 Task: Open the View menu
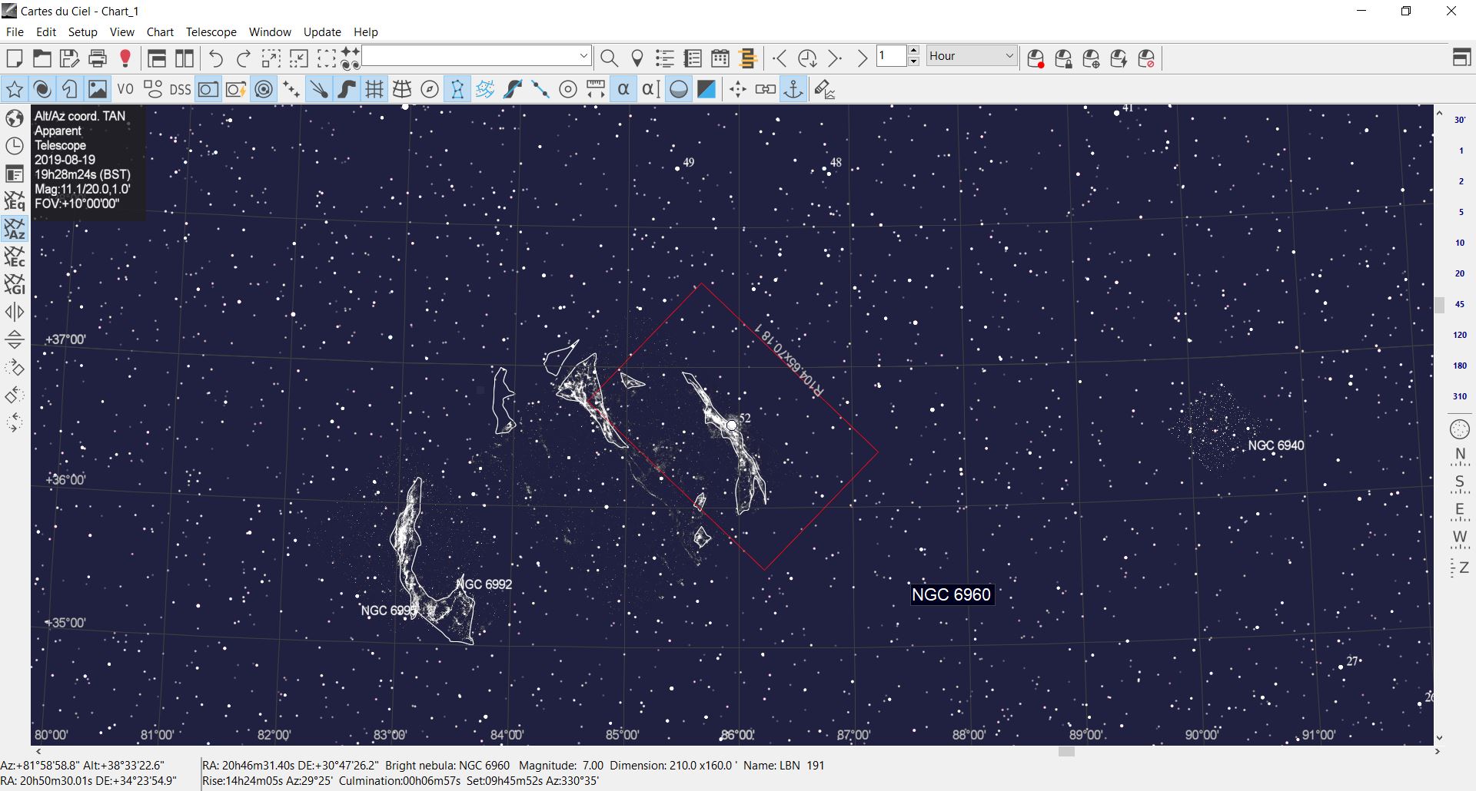click(122, 31)
